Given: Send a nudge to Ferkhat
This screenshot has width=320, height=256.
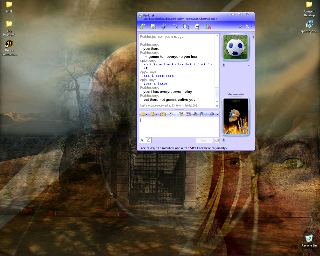Looking at the screenshot, I should point(163,114).
